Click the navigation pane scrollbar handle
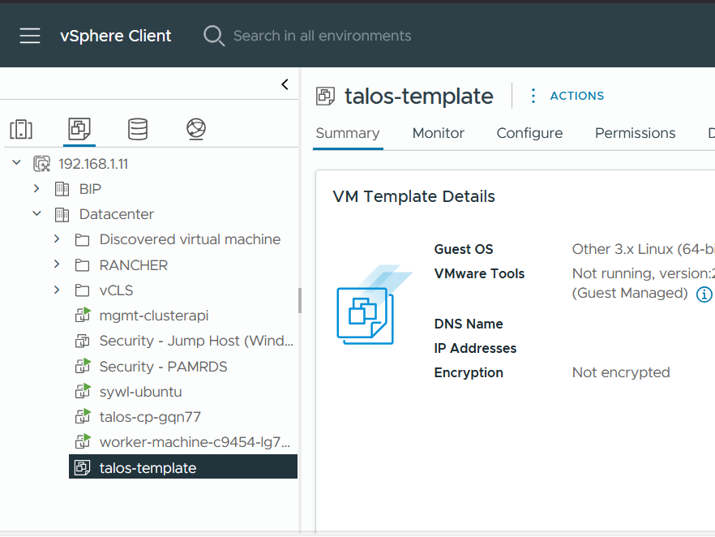This screenshot has width=715, height=537. point(300,301)
